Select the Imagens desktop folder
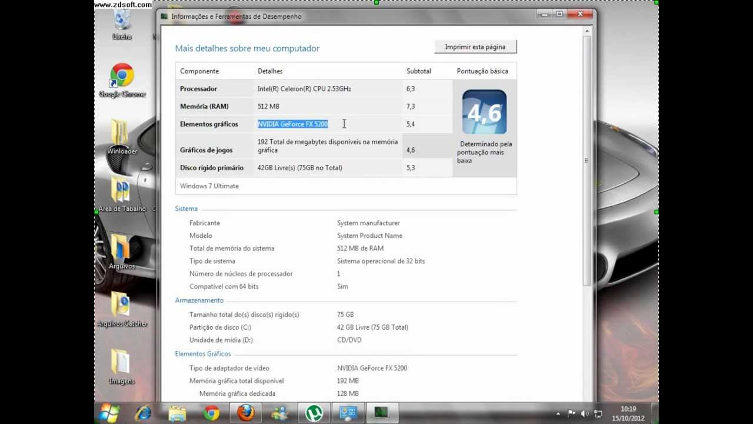Screen dimensions: 753x424 point(122,367)
